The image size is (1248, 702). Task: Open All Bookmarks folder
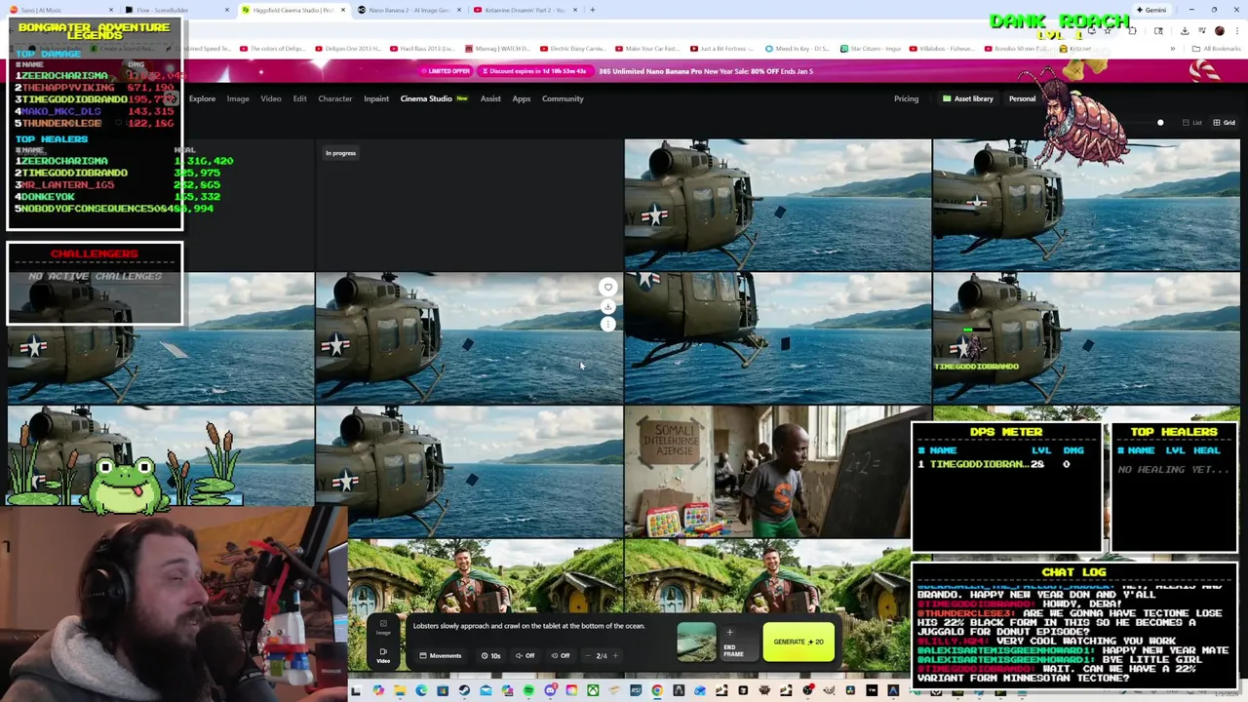tap(1217, 49)
